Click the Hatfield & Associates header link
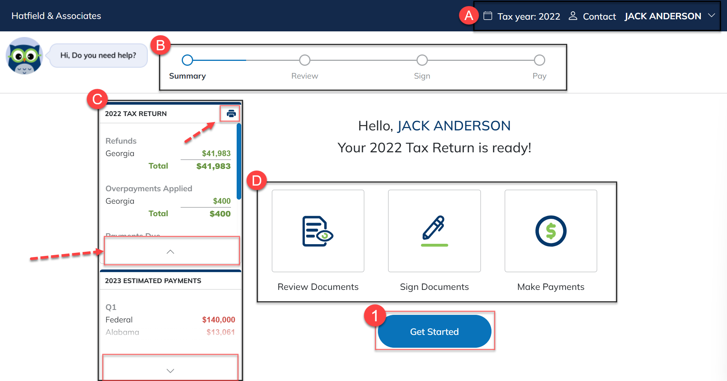 pyautogui.click(x=56, y=16)
